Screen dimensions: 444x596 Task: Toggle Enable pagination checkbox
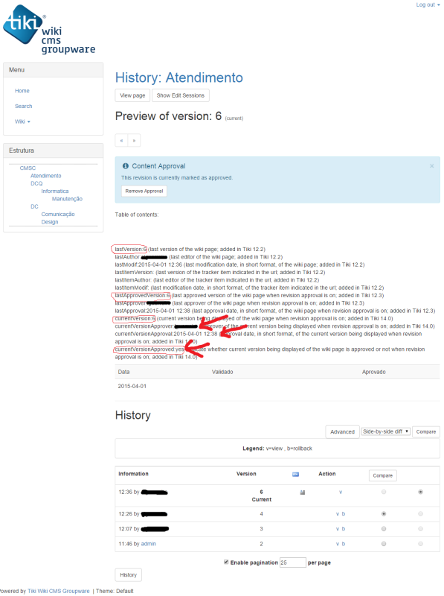click(x=226, y=562)
